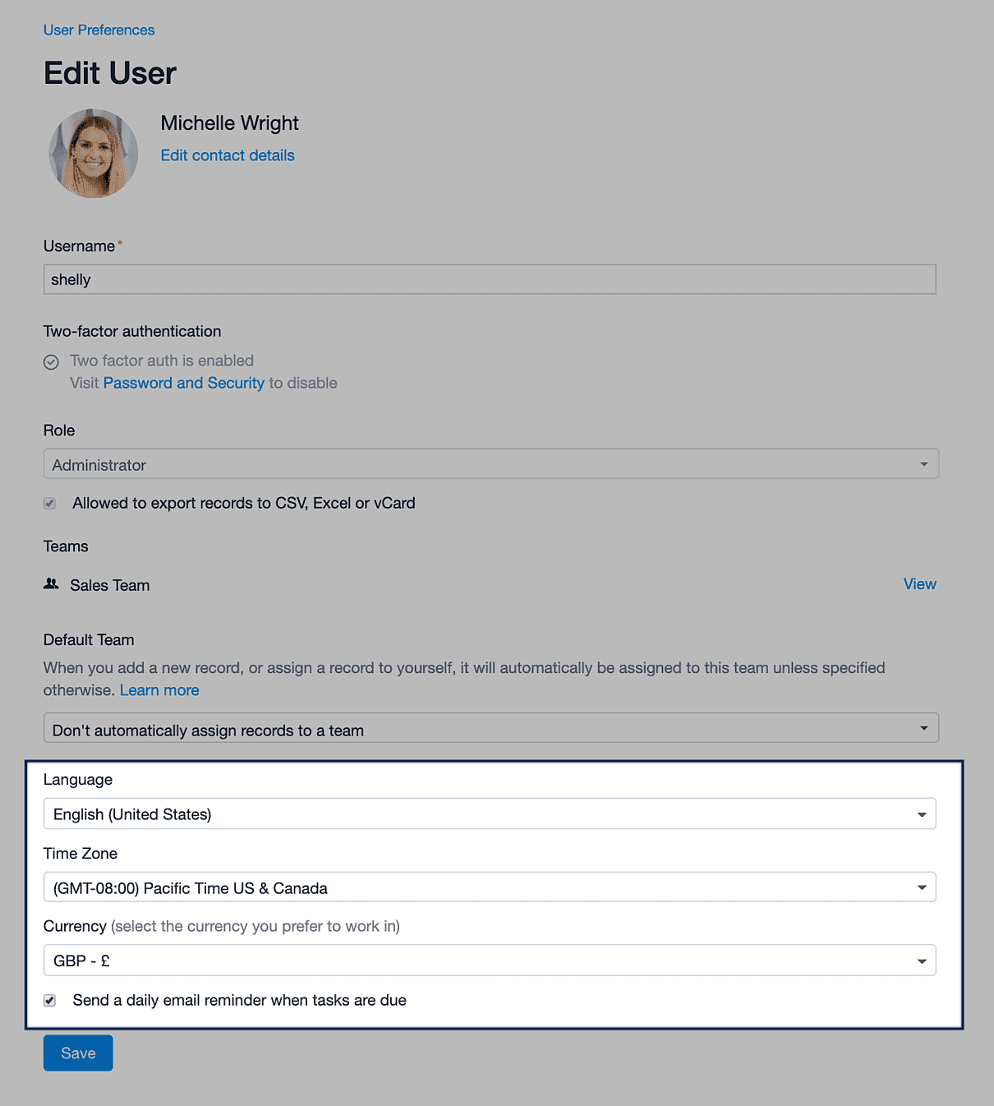The width and height of the screenshot is (994, 1106).
Task: Open Edit contact details link
Action: click(x=228, y=155)
